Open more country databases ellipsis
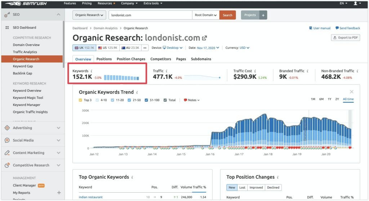This screenshot has height=201, width=369. pos(145,48)
